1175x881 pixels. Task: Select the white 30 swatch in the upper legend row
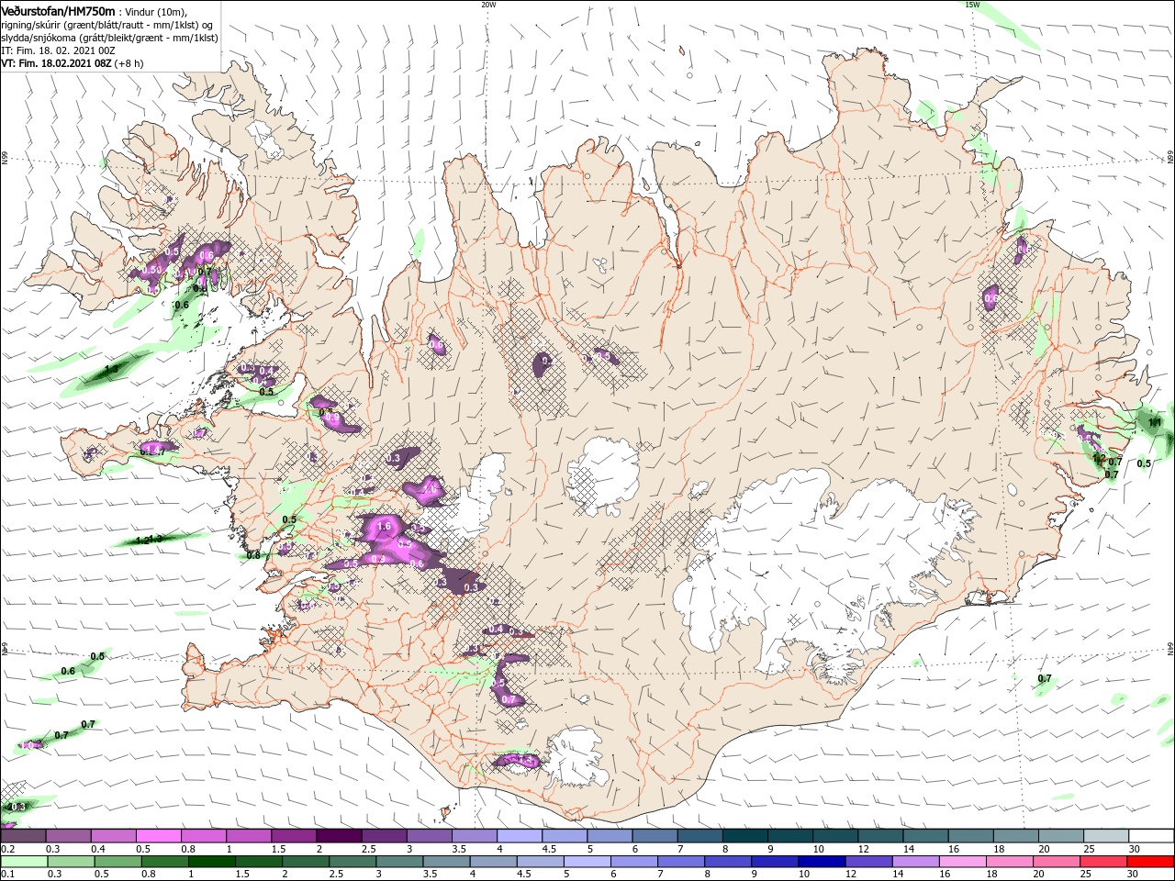click(1151, 836)
